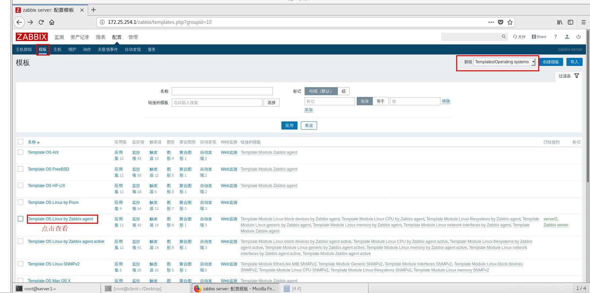590x293 pixels.
Task: Toggle the filter funnel icon
Action: point(577,76)
